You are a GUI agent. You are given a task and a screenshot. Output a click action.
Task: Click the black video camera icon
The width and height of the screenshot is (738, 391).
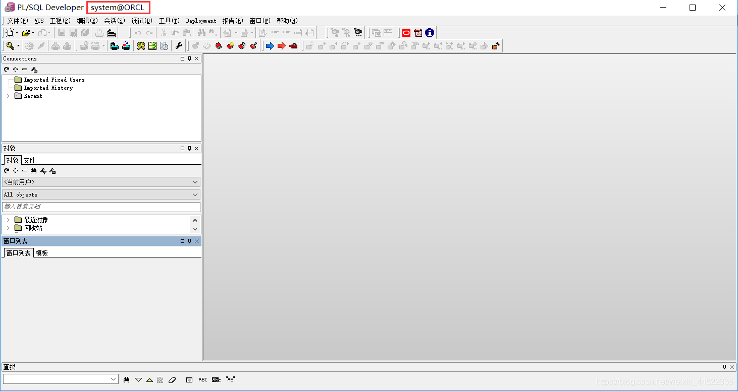point(358,33)
